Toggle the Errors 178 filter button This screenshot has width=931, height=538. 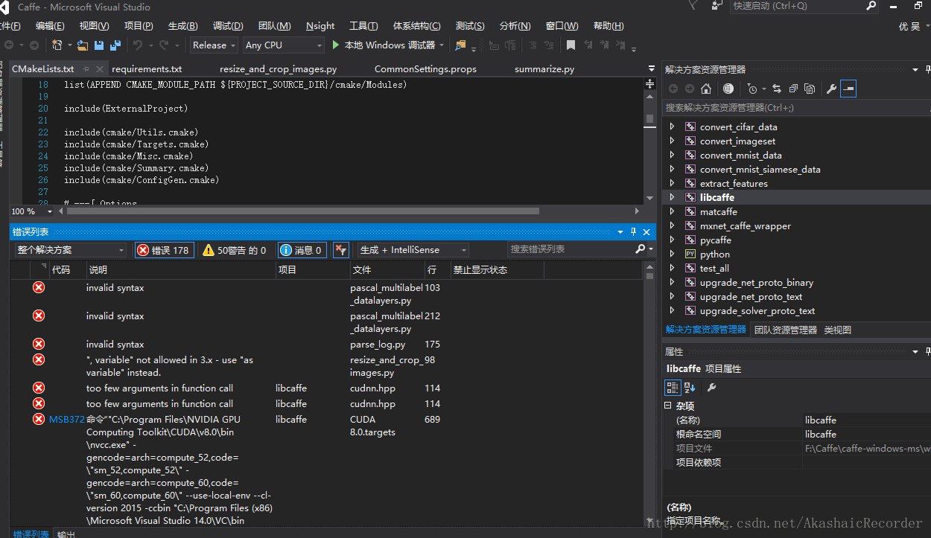click(x=164, y=250)
